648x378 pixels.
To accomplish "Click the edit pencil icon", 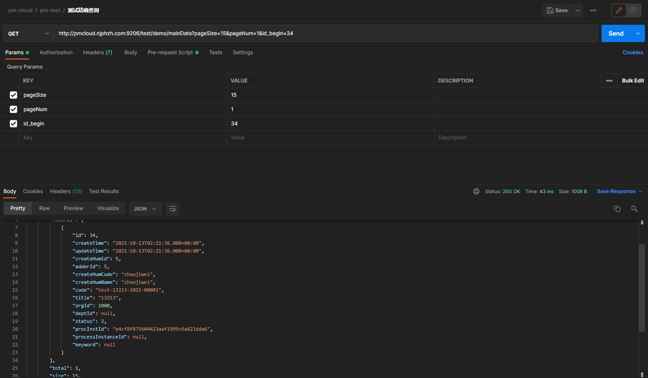I will click(618, 10).
